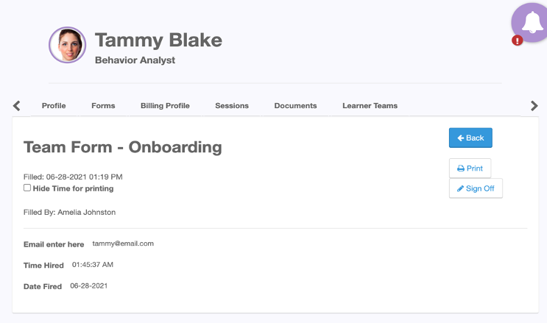The image size is (547, 323).
Task: Click the pencil icon on Sign Off
Action: point(460,188)
